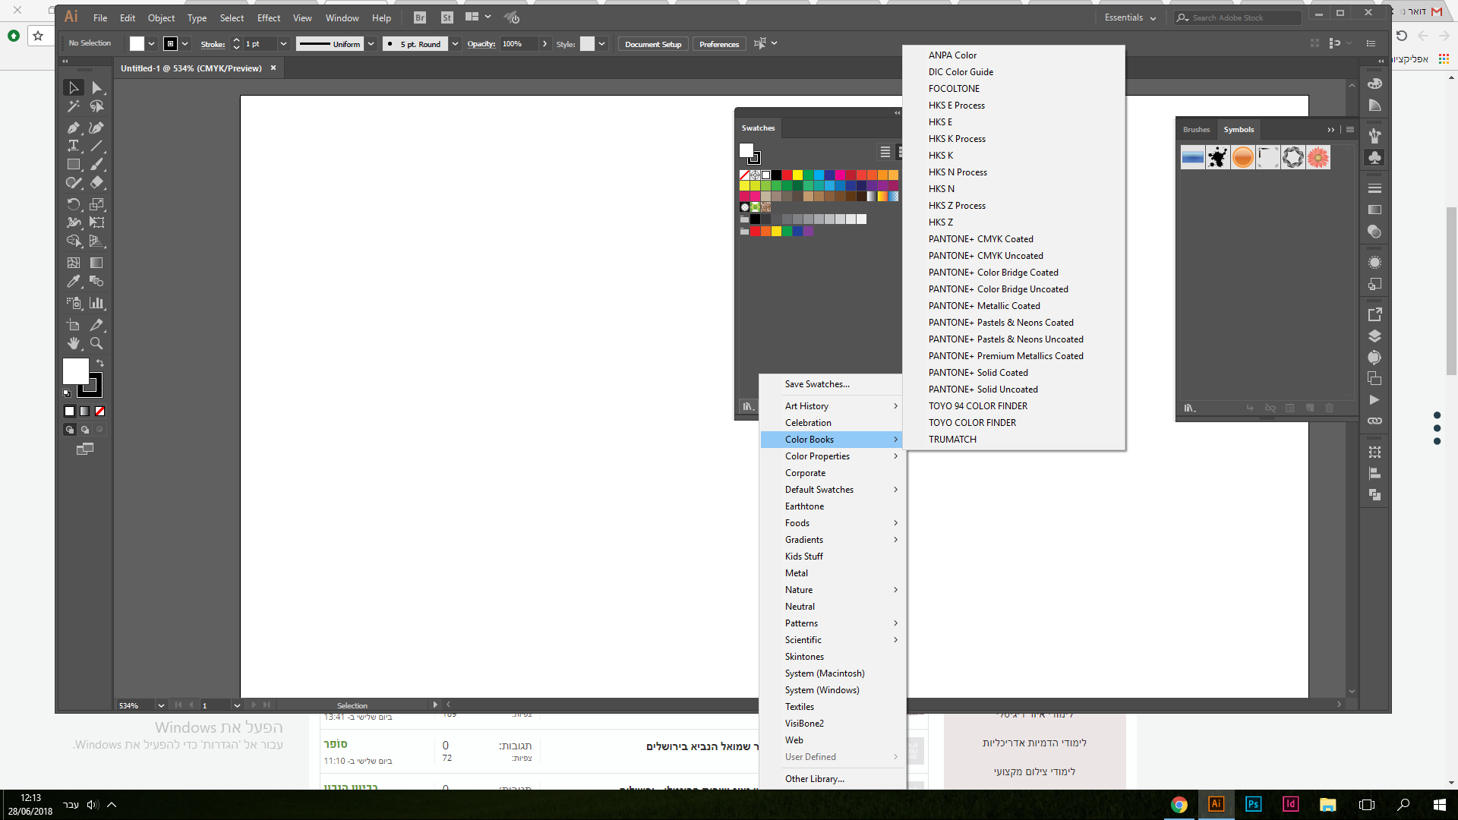Screen dimensions: 1458x820
Task: Click the large Fill box in Tools
Action: (76, 371)
